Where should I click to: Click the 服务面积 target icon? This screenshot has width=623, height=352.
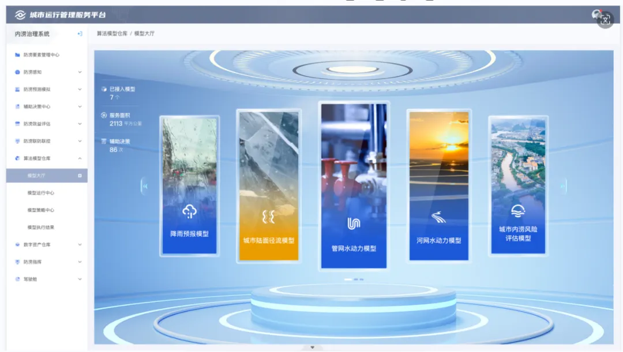104,115
